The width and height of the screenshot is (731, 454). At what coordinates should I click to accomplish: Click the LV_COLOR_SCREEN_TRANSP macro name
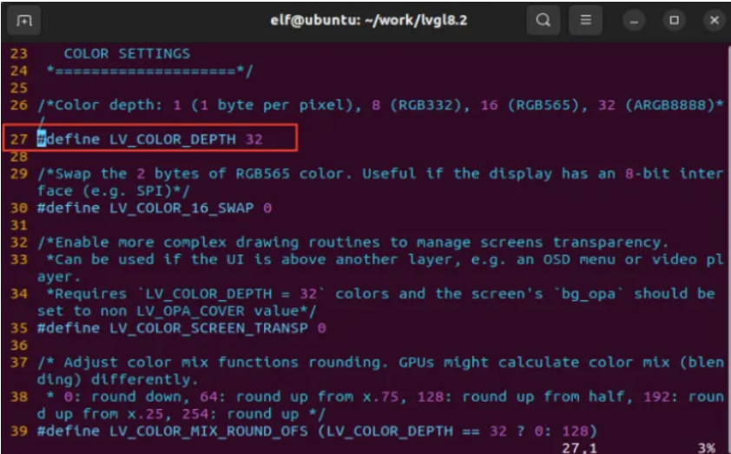[208, 328]
